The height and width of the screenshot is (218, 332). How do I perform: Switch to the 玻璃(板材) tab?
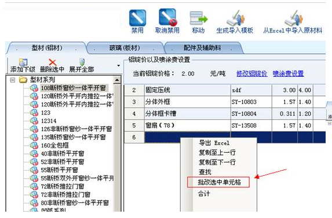tap(125, 48)
